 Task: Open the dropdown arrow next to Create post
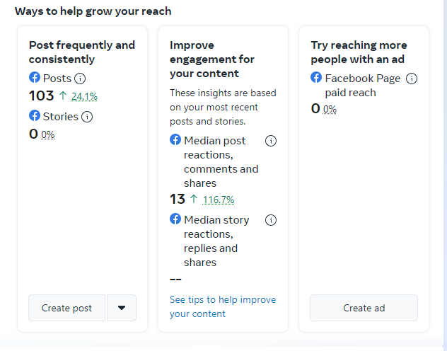(122, 308)
